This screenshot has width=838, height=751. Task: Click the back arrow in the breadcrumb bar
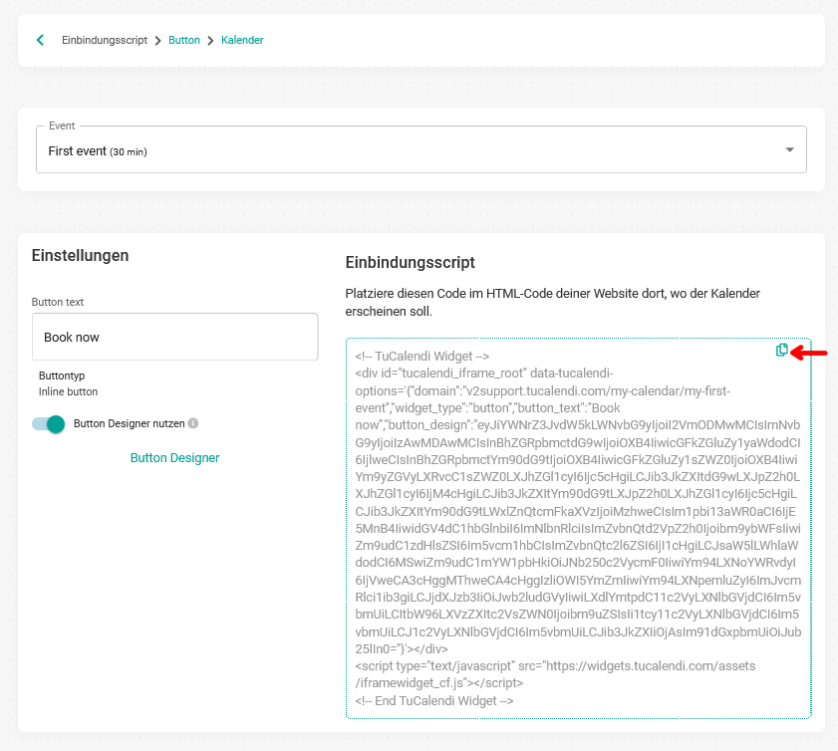point(40,40)
